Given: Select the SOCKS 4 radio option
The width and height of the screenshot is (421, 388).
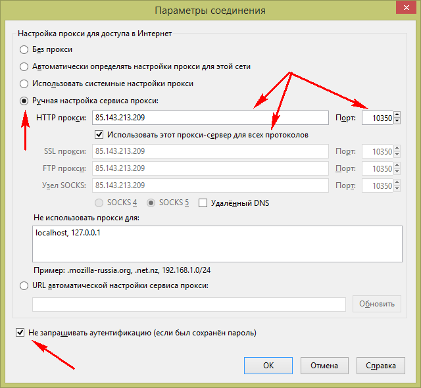Looking at the screenshot, I should pos(99,203).
